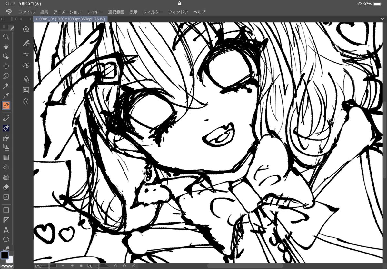Tap the Wi-Fi status icon
Screen dimensions: 387x269
360,4
